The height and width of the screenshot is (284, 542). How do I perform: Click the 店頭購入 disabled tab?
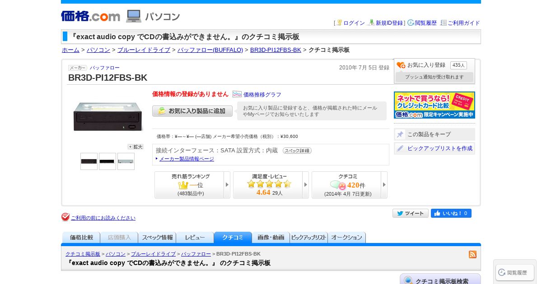pos(119,238)
